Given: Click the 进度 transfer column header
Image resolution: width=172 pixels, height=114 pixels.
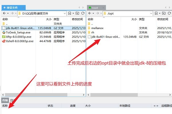Looking at the screenshot, I should coord(73,106).
